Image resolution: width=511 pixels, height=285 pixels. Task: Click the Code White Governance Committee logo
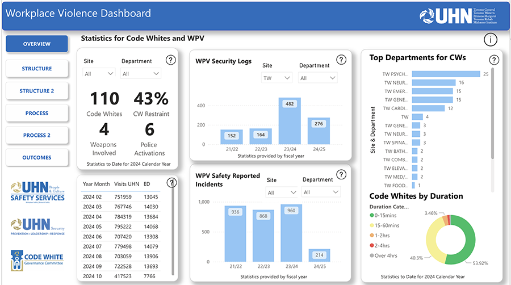(x=37, y=259)
